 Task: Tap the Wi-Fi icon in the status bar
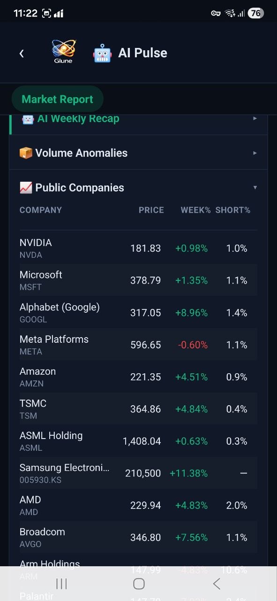point(231,13)
